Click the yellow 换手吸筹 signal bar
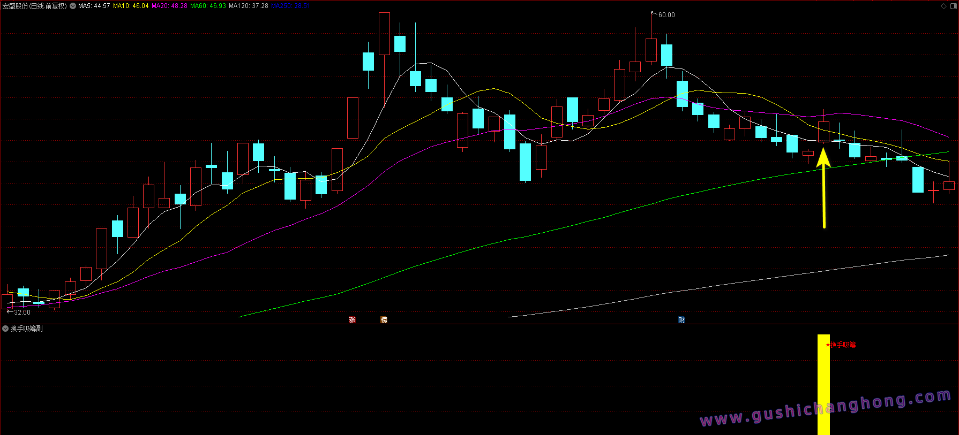959x435 pixels. [823, 385]
